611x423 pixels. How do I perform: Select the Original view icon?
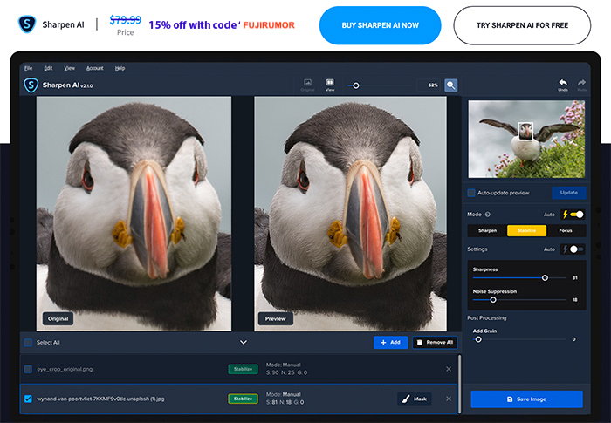(x=307, y=85)
